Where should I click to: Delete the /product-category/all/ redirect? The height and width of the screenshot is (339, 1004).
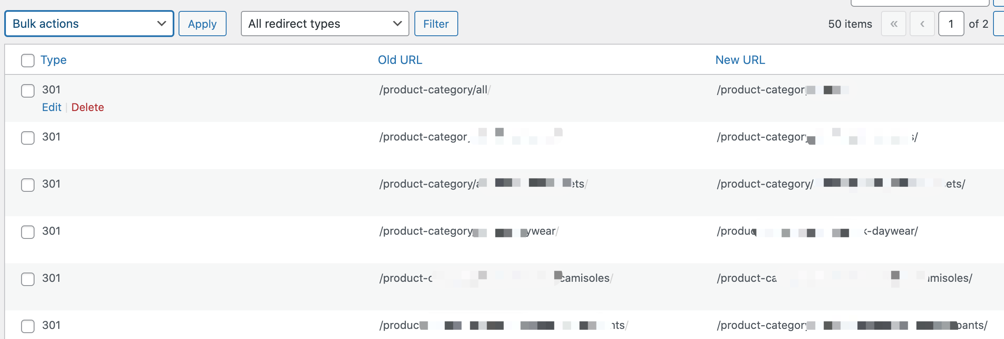coord(88,107)
